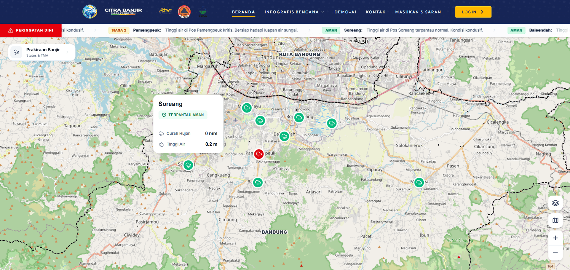570x270 pixels.
Task: Click the Pasirjambu place label
Action: pyautogui.click(x=147, y=222)
